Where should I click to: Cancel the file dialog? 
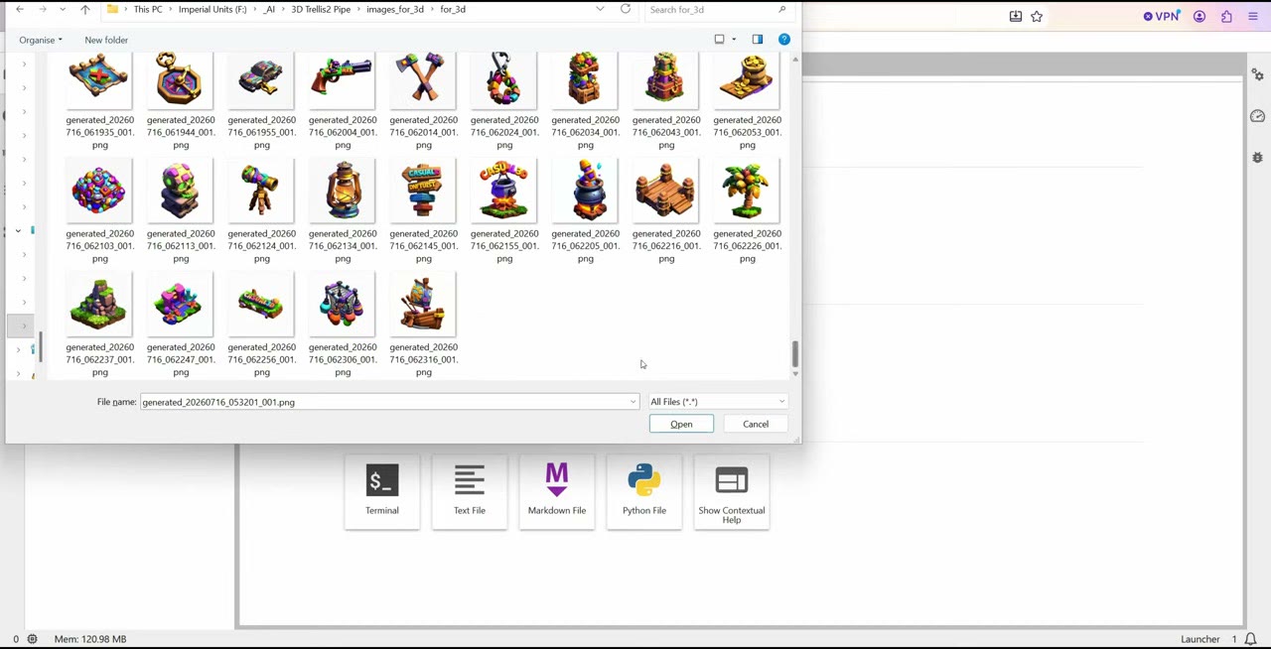click(756, 424)
